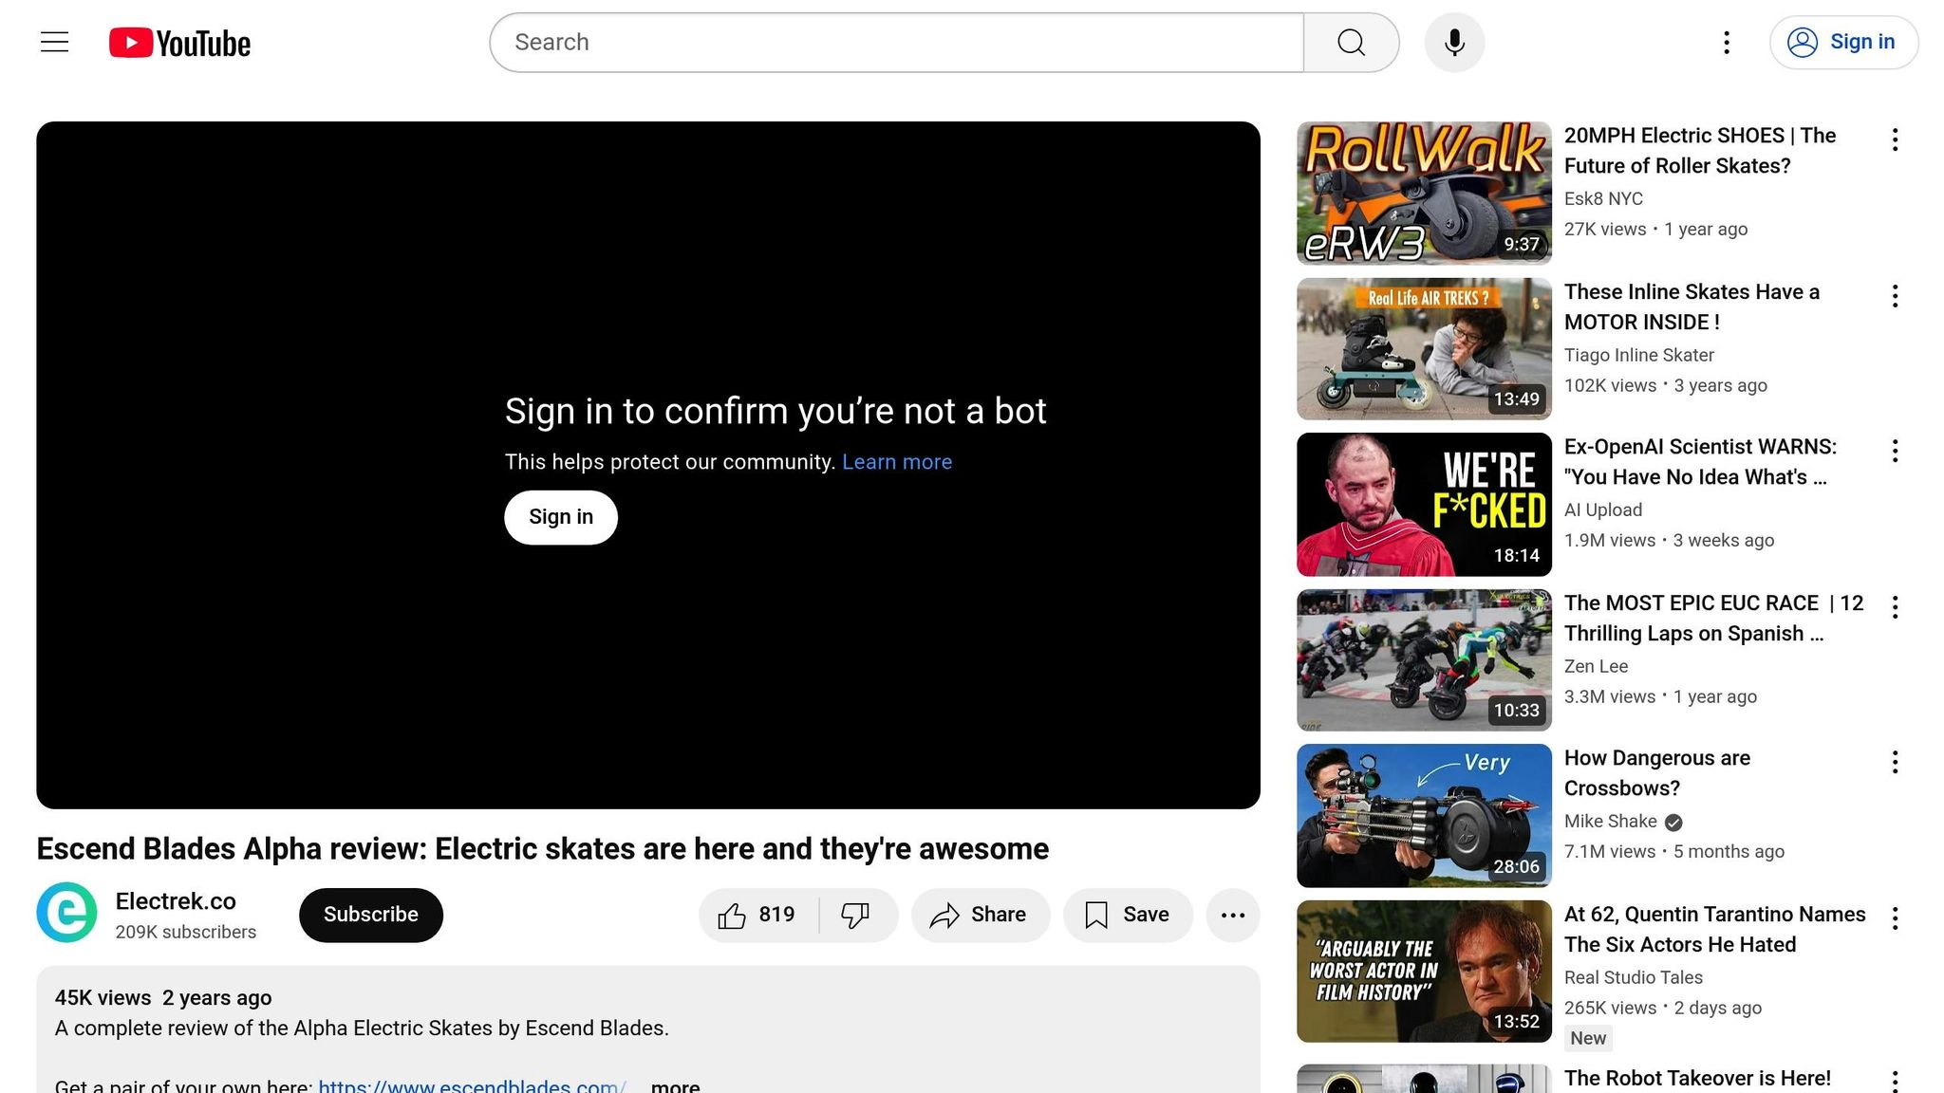Open the Learn more link
The width and height of the screenshot is (1944, 1093).
(x=897, y=462)
